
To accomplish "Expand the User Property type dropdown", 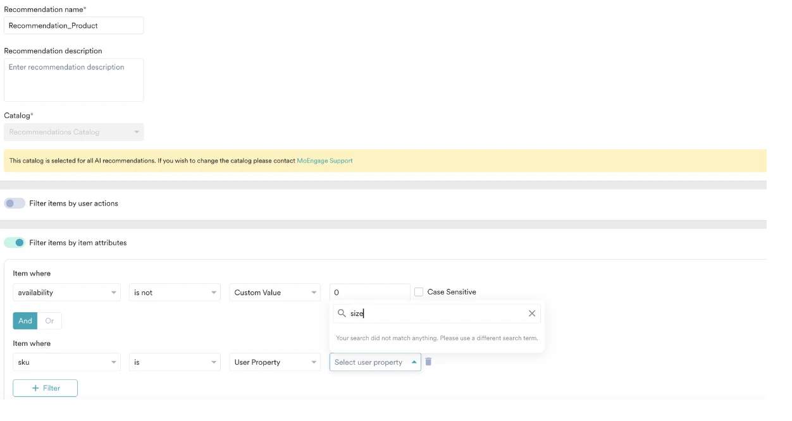I will [x=275, y=362].
